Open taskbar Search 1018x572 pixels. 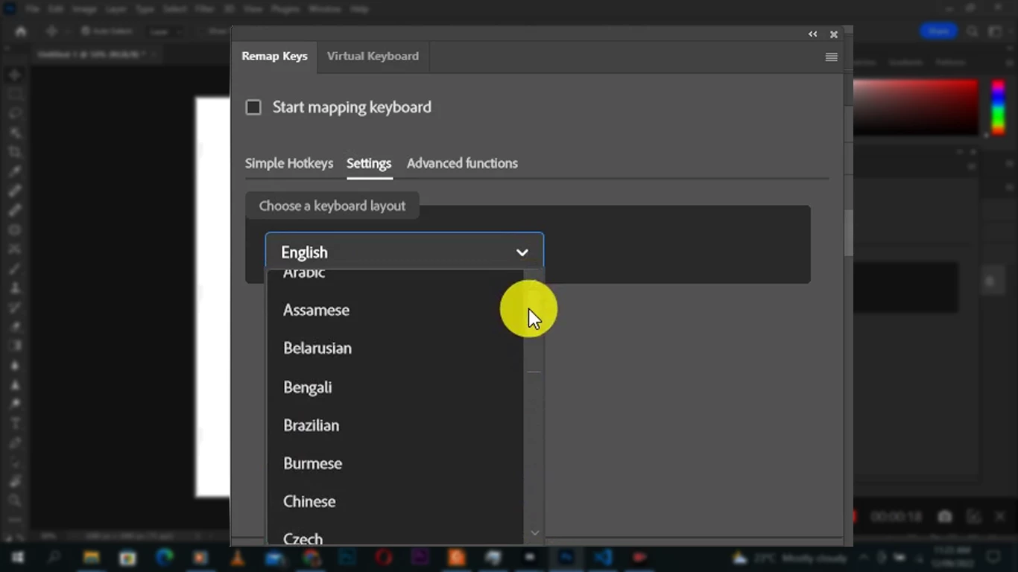[54, 557]
